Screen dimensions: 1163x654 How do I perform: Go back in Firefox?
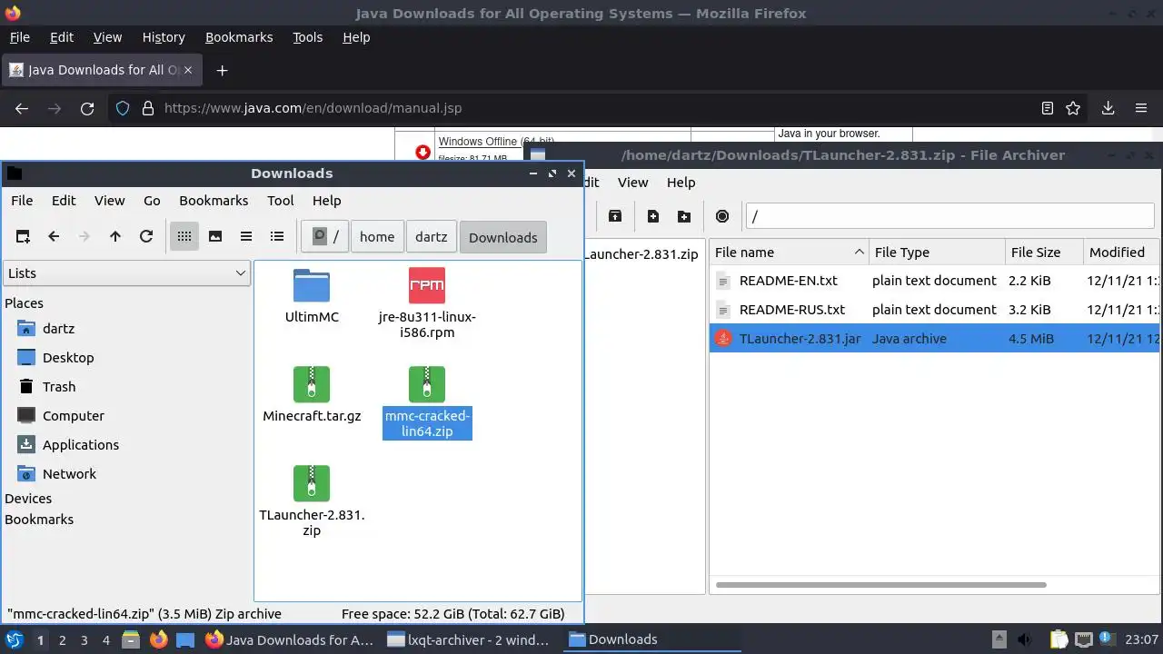(x=22, y=108)
